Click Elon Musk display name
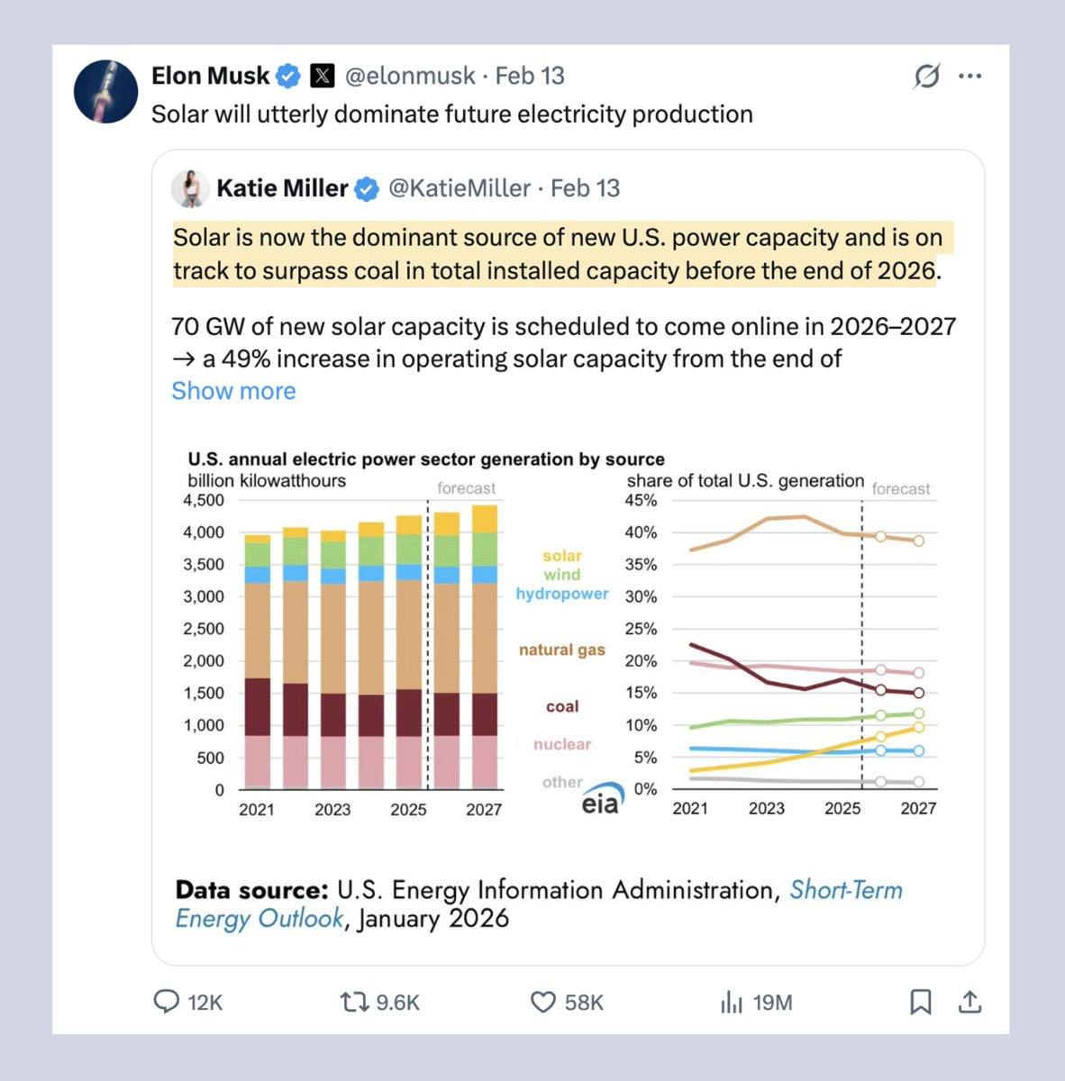Image resolution: width=1065 pixels, height=1081 pixels. coord(210,77)
